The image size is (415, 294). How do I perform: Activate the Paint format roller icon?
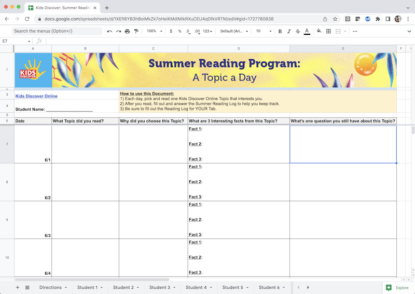136,31
